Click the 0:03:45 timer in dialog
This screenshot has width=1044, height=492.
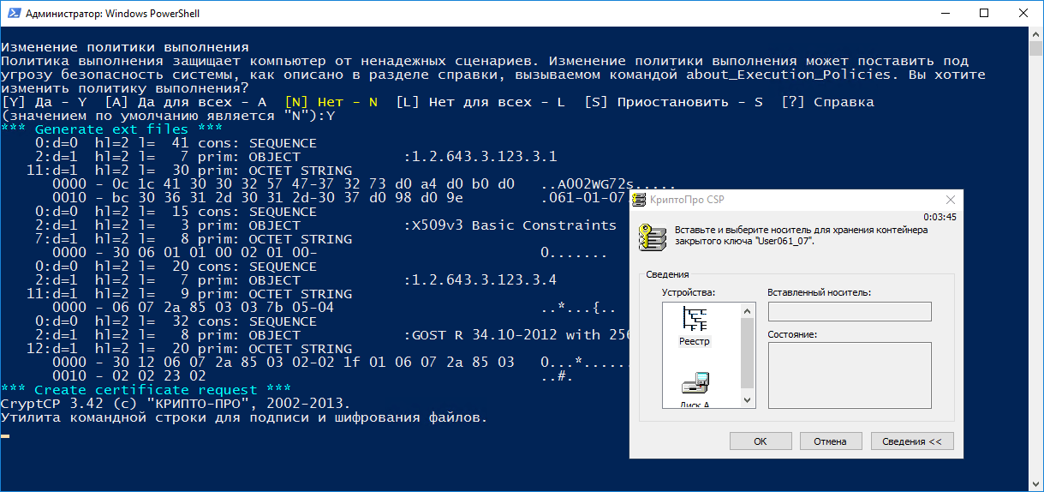point(940,217)
